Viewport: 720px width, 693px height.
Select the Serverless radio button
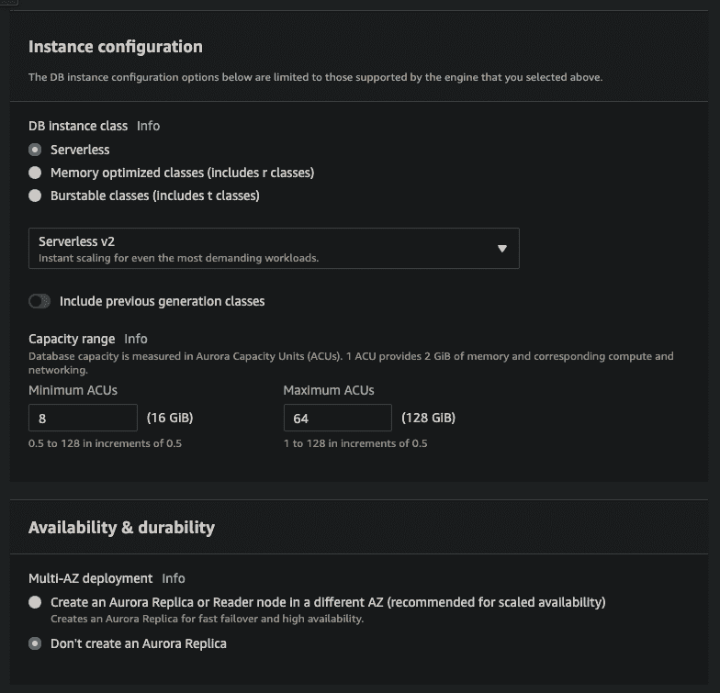(35, 150)
